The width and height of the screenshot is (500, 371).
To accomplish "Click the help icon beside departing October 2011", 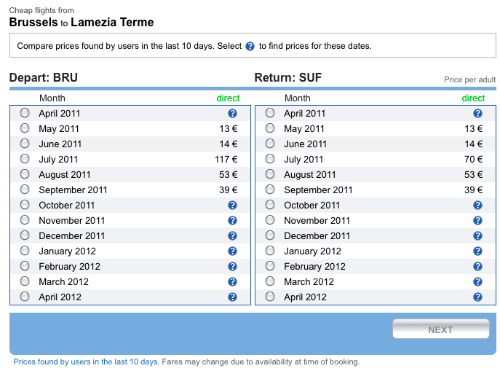I will (233, 206).
